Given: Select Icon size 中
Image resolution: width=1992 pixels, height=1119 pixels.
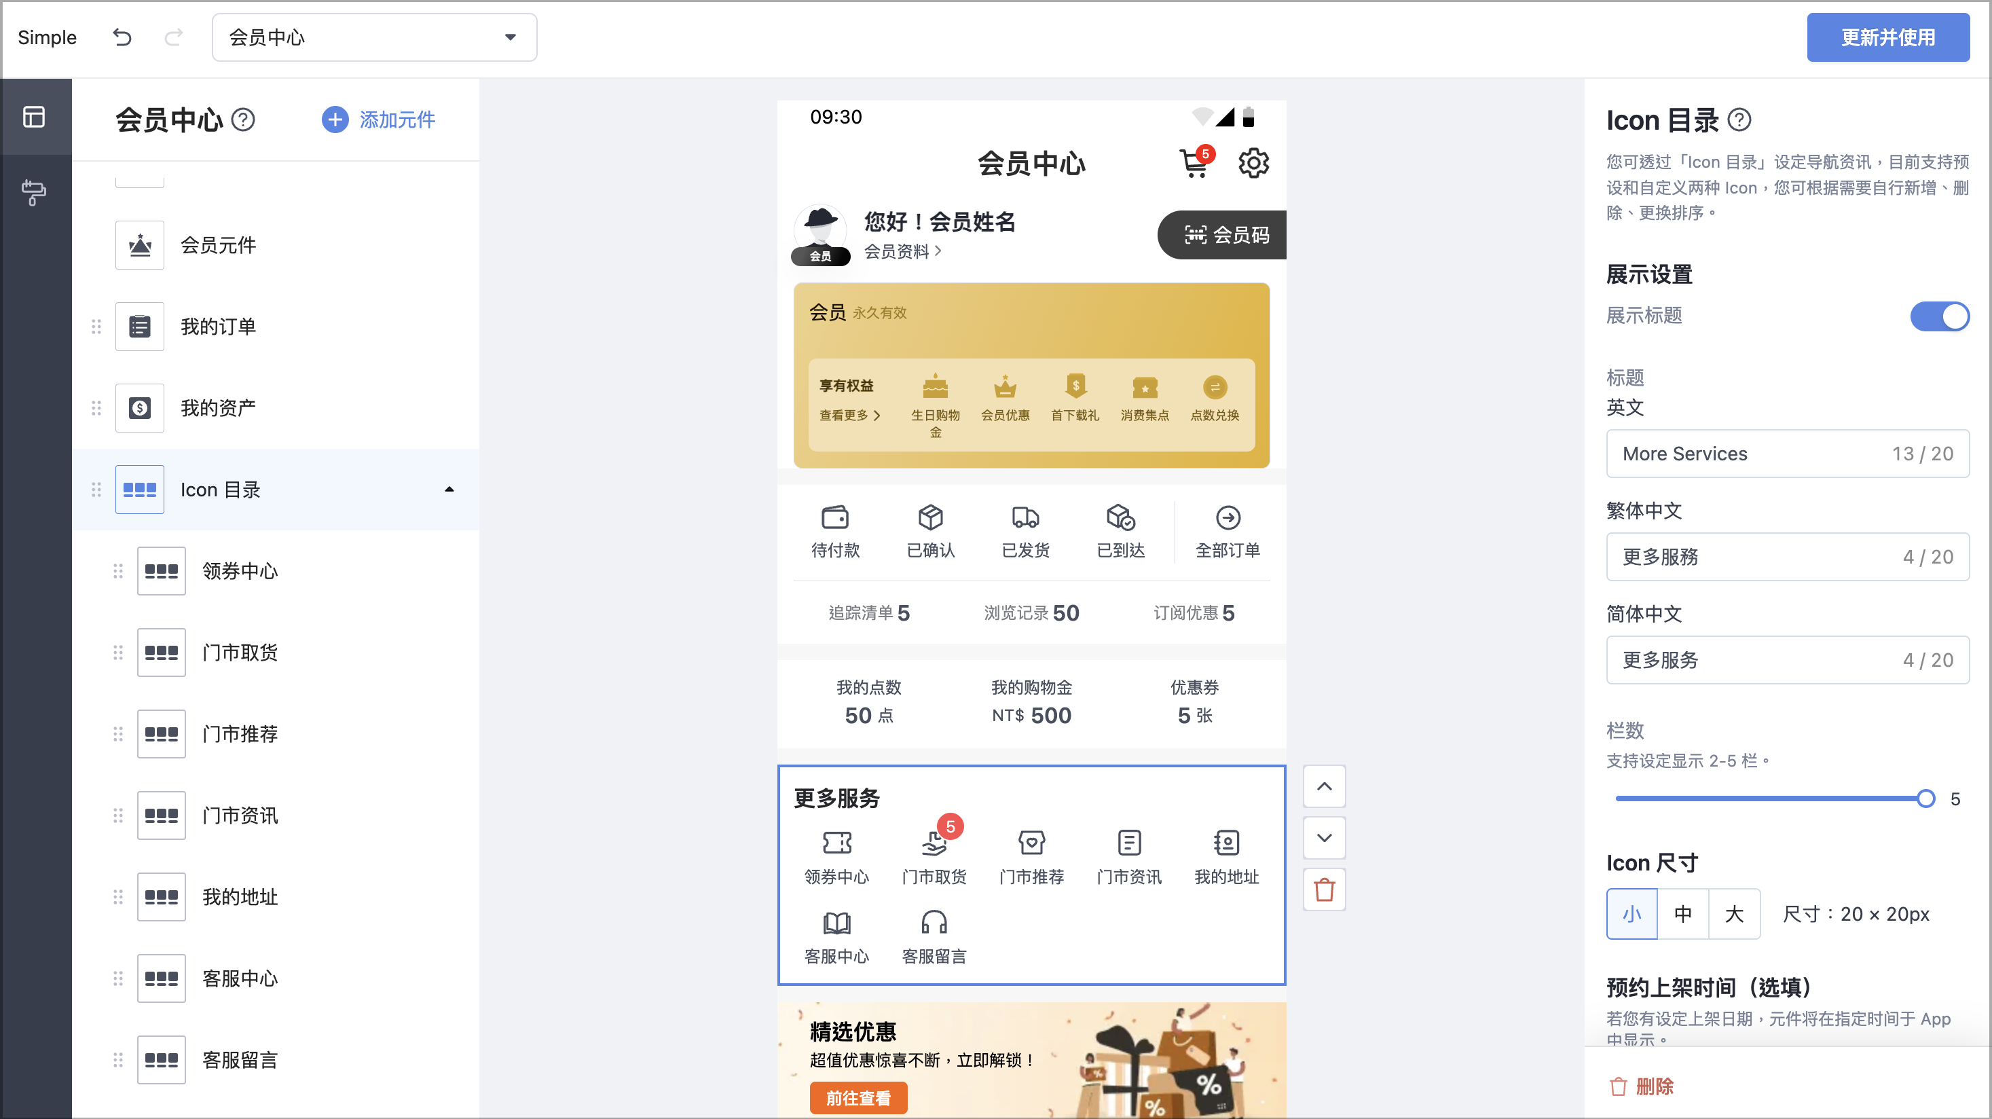Looking at the screenshot, I should click(x=1682, y=914).
